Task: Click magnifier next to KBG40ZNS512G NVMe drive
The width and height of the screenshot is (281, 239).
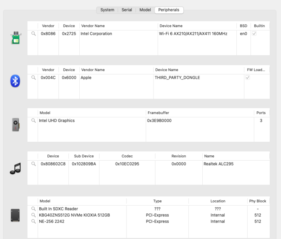Action: [x=33, y=215]
